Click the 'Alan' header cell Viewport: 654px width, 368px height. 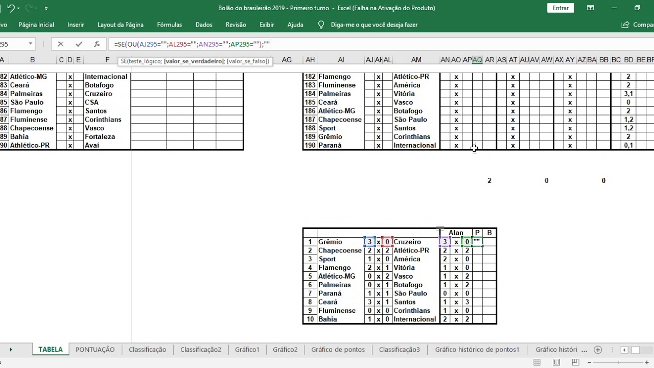[x=456, y=233]
